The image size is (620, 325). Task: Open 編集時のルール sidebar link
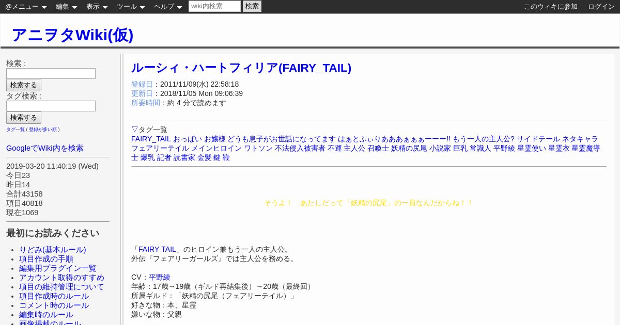click(x=46, y=315)
